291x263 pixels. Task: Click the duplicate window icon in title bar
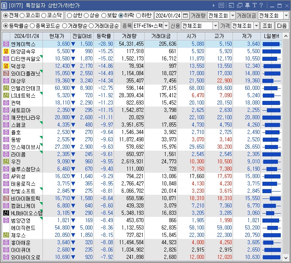(x=240, y=6)
